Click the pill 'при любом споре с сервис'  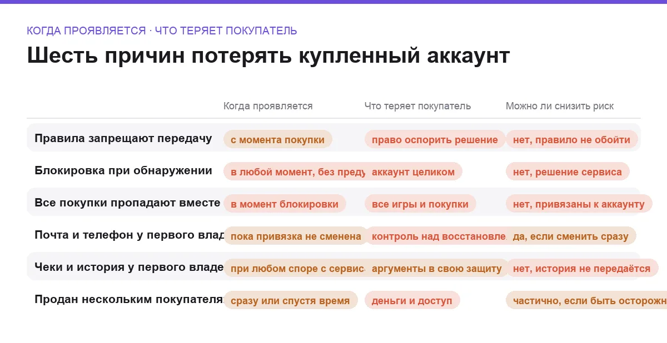click(295, 268)
